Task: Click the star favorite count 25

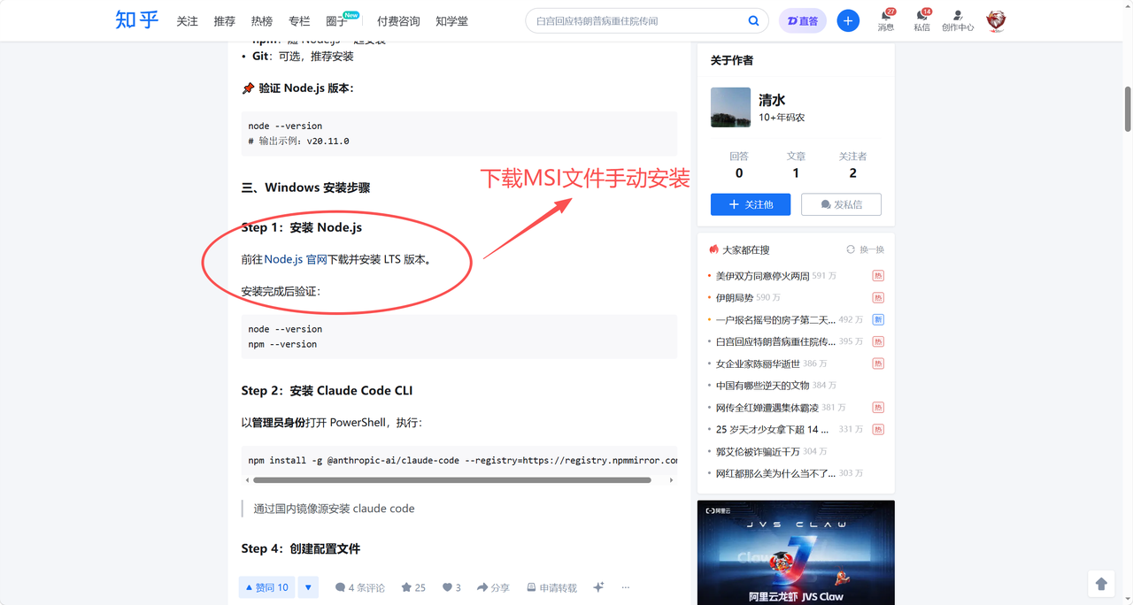Action: [x=413, y=587]
